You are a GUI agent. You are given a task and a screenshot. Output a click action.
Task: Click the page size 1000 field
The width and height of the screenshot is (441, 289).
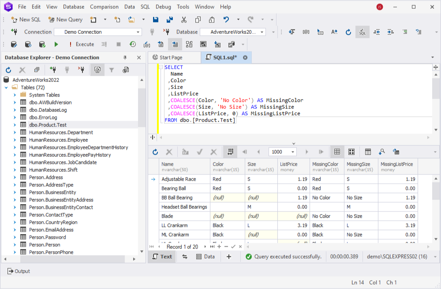point(282,152)
